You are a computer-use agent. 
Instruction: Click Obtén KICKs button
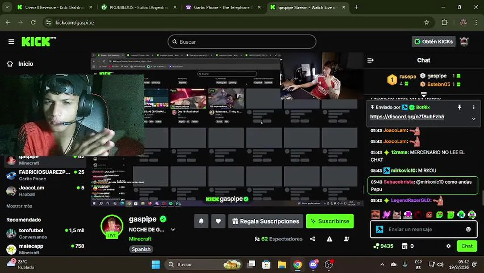coord(433,42)
